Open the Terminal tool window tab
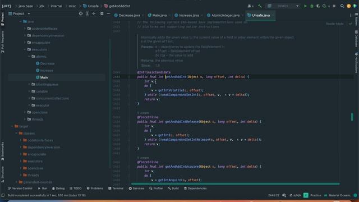 coord(116,189)
